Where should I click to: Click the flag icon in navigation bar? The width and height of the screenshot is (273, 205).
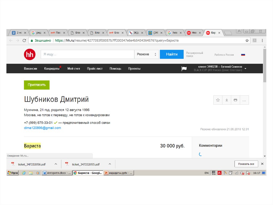click(x=184, y=69)
